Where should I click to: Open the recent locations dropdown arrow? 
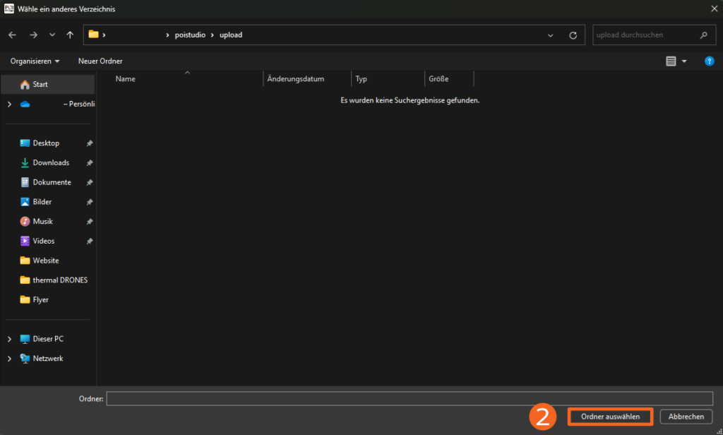(x=52, y=35)
